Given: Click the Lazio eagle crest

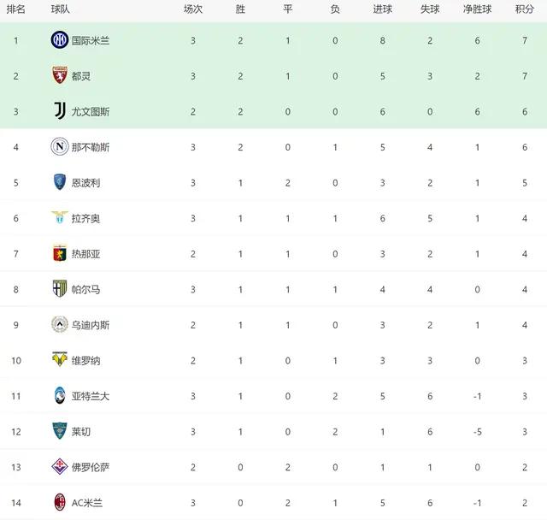Looking at the screenshot, I should tap(60, 217).
